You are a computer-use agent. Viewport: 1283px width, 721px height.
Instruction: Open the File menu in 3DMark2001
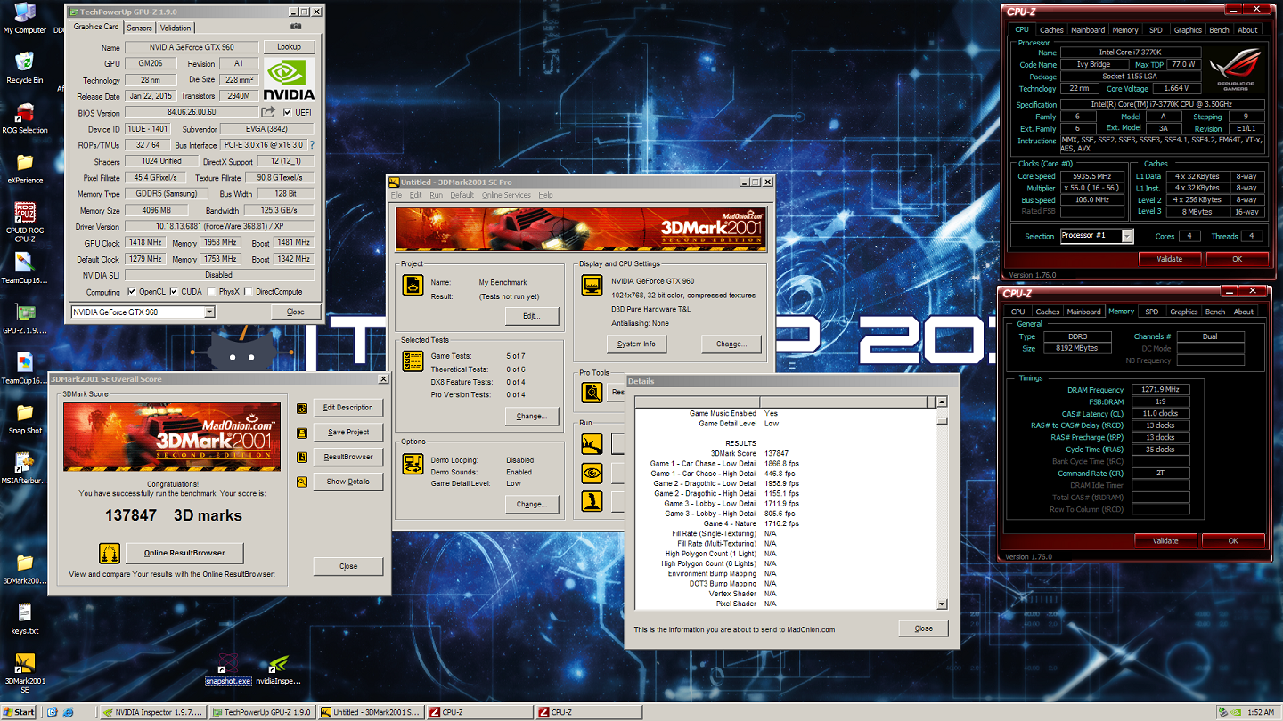click(396, 195)
